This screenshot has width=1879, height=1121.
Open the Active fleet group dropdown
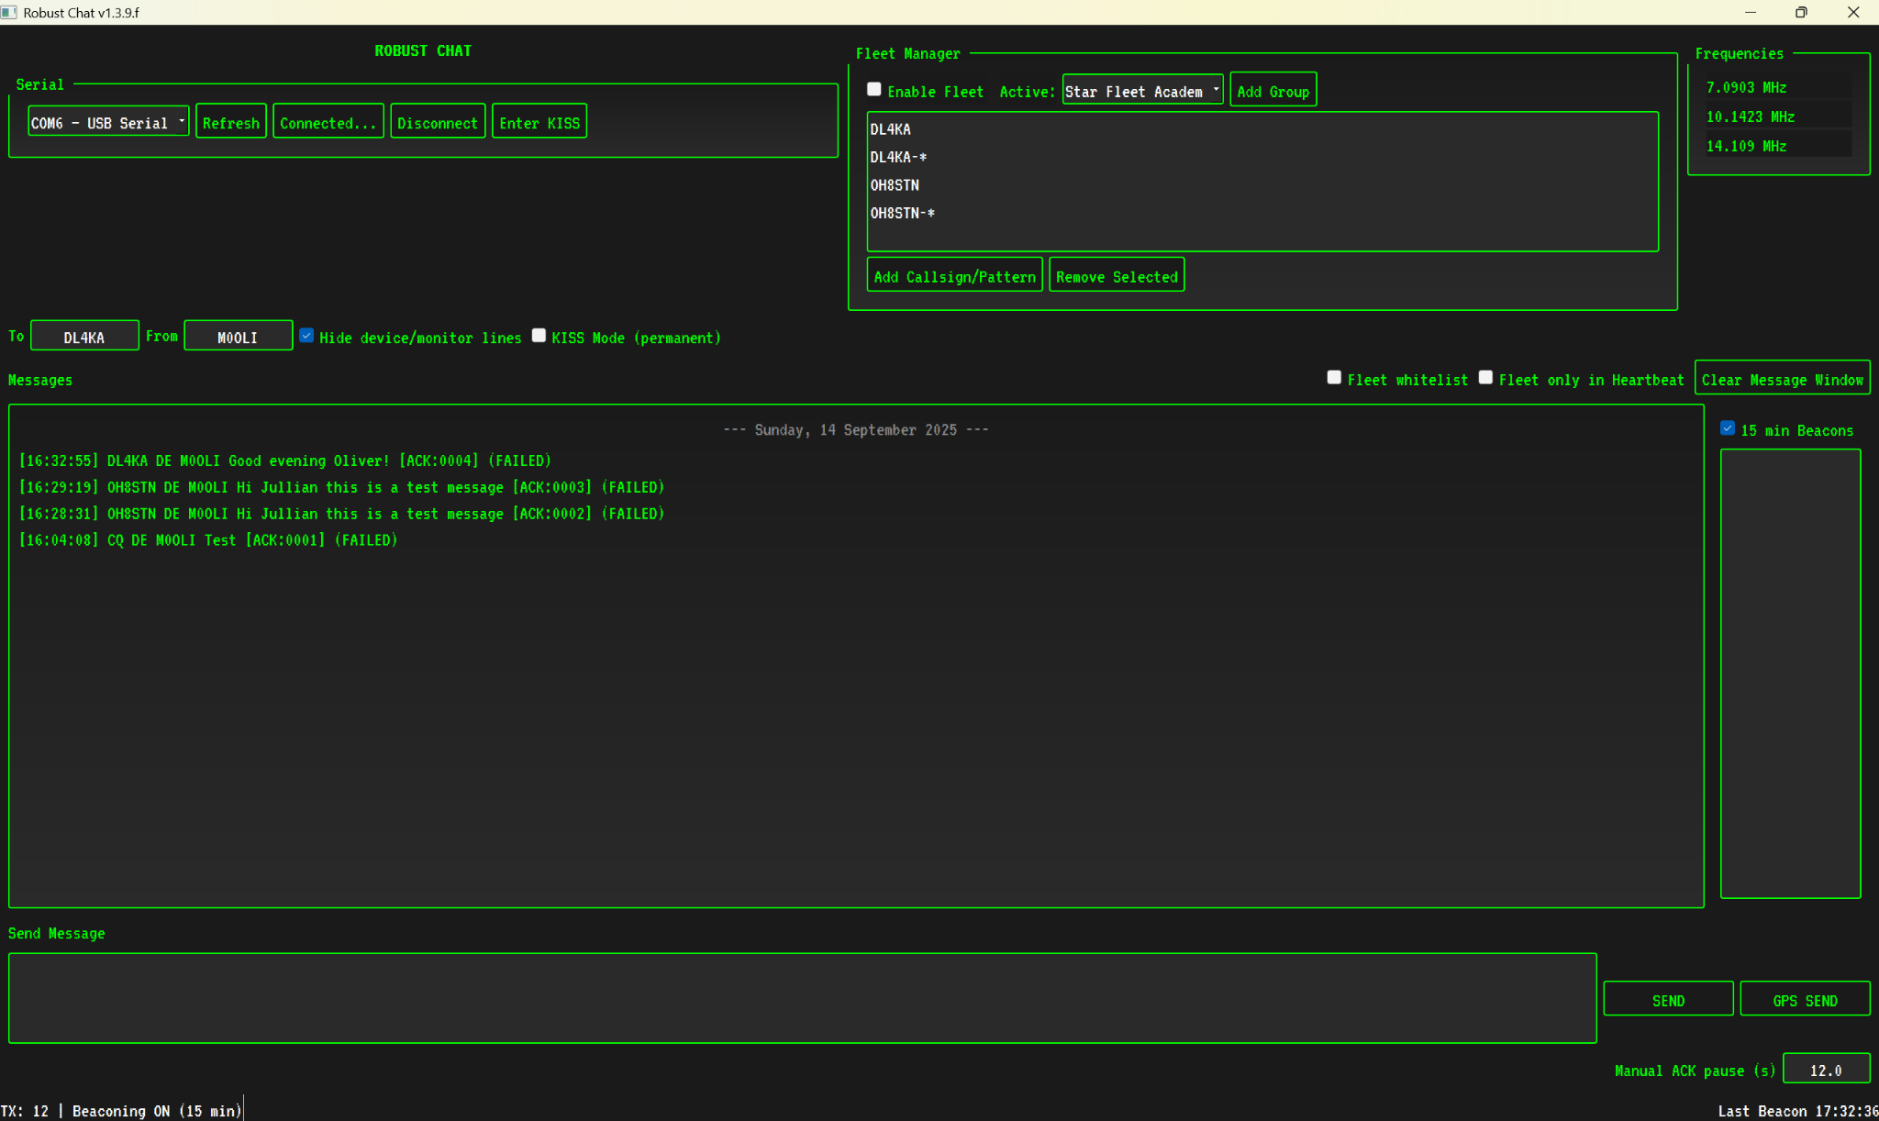(x=1142, y=91)
